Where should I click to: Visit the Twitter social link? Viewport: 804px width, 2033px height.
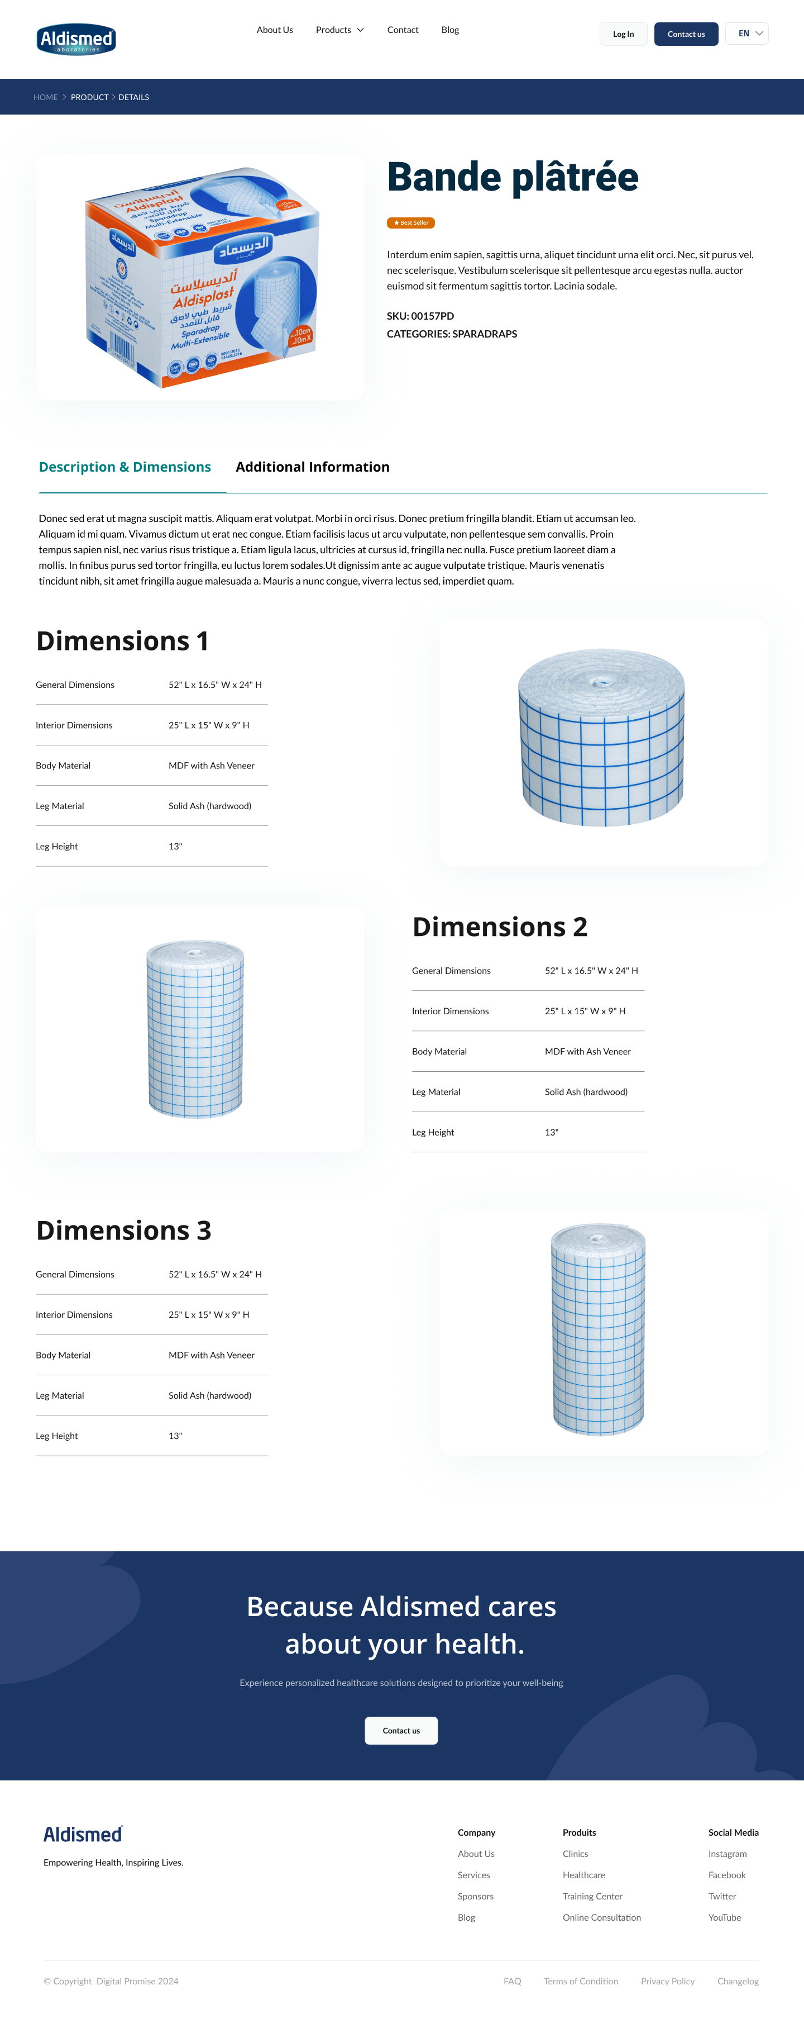pos(722,1897)
